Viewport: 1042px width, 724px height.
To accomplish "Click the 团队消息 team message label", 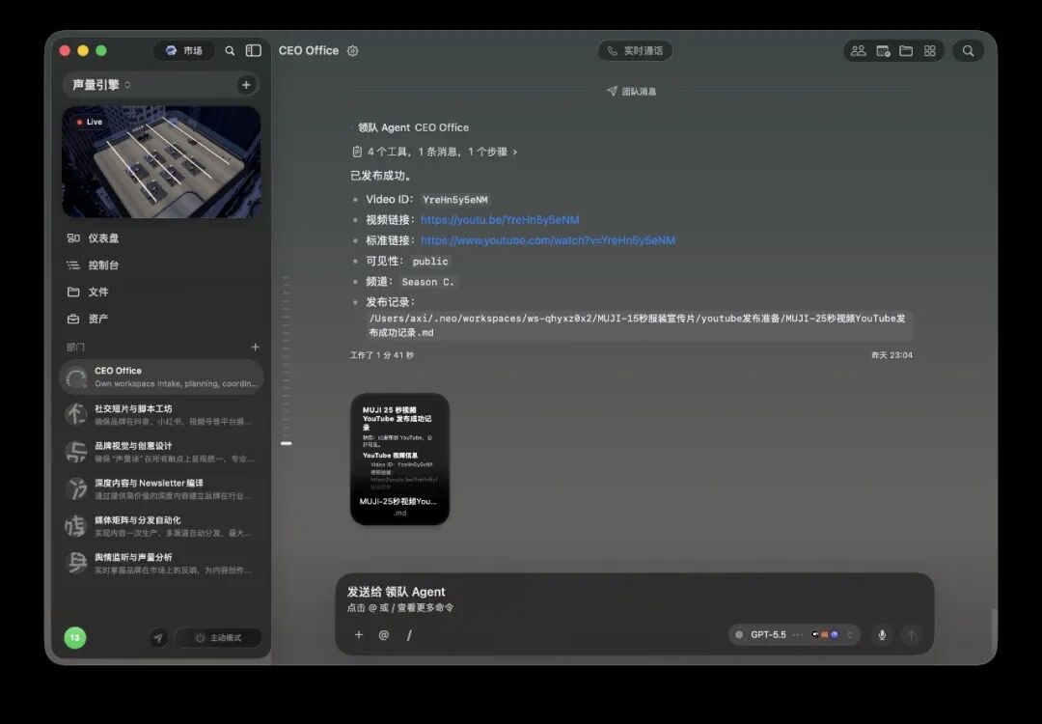I will click(x=631, y=91).
